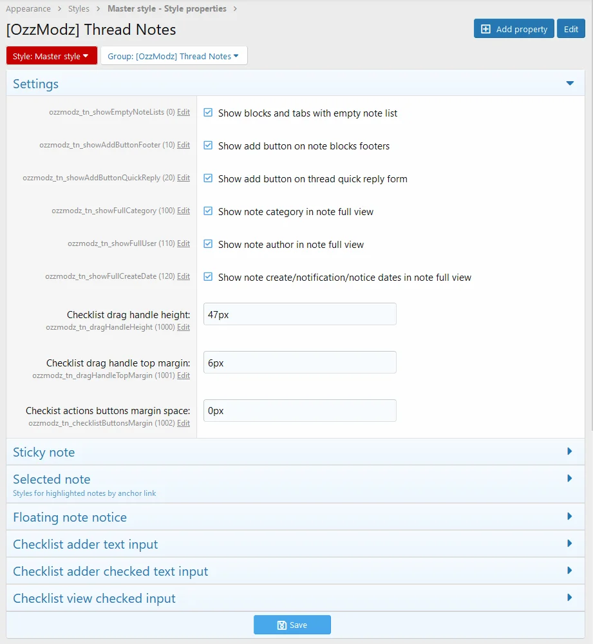Screen dimensions: 593x644
Task: Expand the Floating note notice arrow
Action: point(570,516)
